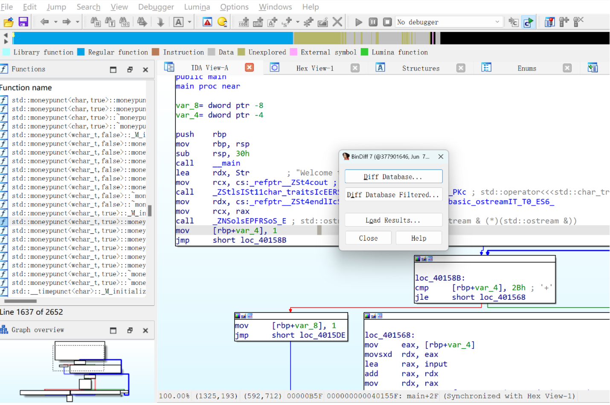Terminate process with the stop button
Screen dimensions: 610x405
387,22
